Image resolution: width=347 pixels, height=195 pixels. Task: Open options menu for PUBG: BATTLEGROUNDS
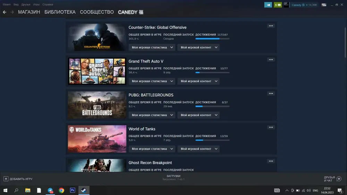coord(271,94)
